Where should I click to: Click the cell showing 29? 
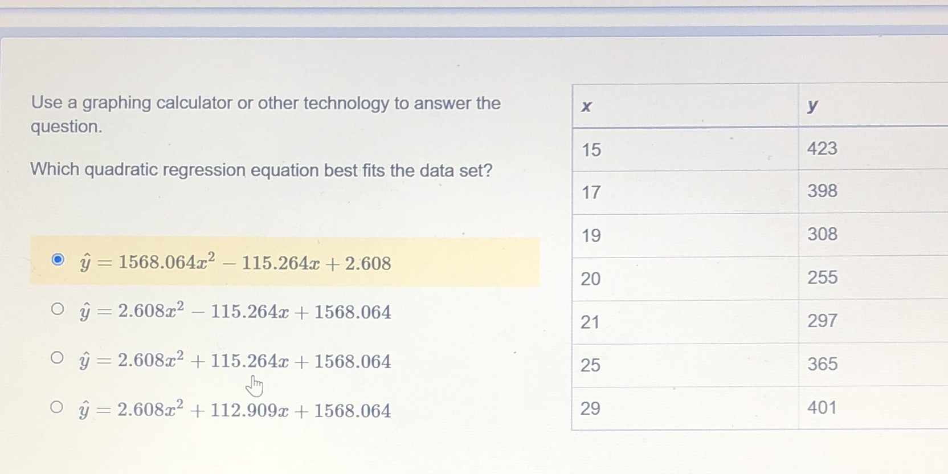(x=591, y=407)
